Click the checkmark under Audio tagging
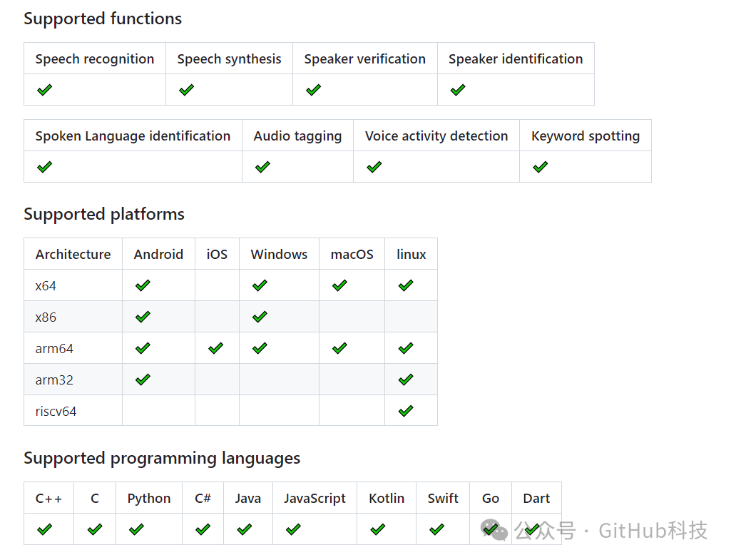 click(262, 167)
